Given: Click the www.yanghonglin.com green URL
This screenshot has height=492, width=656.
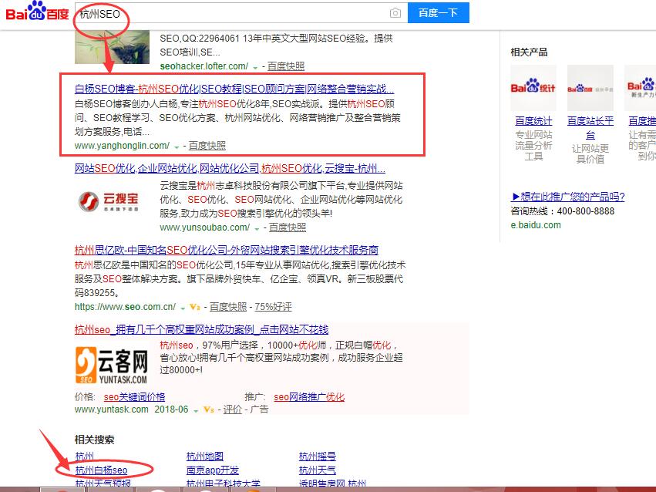Looking at the screenshot, I should coord(122,146).
